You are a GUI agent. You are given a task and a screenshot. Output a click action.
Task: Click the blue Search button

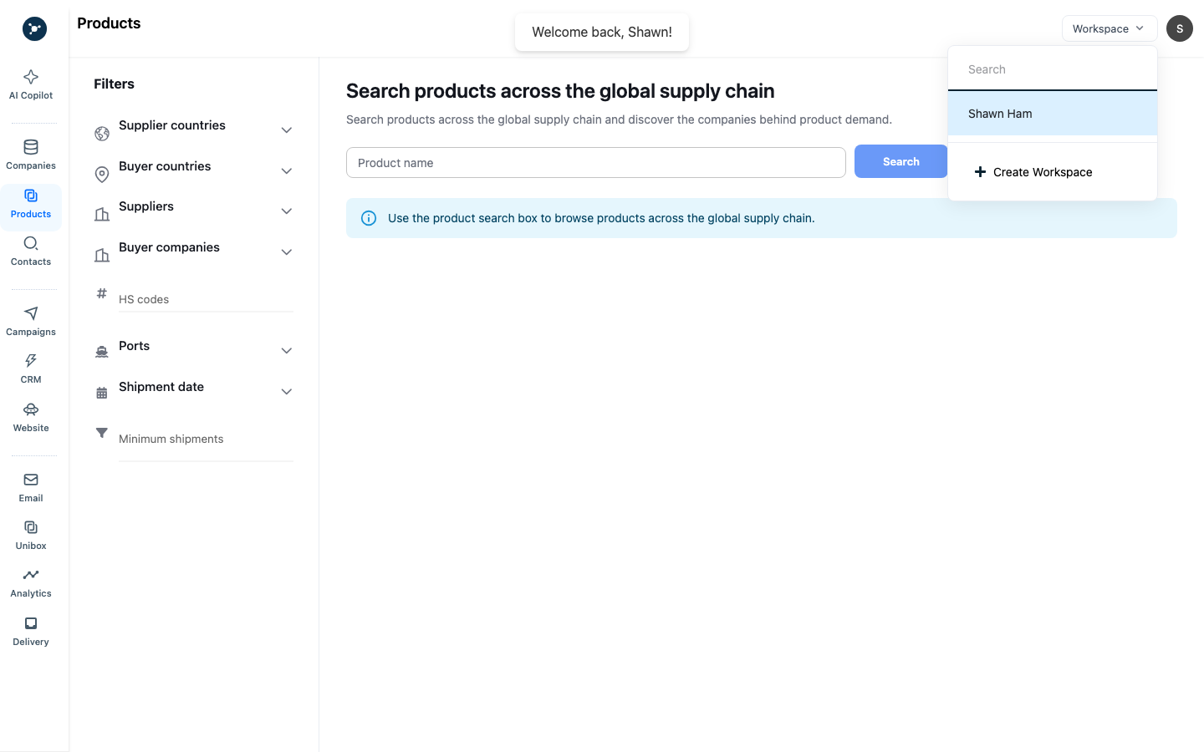(x=900, y=161)
